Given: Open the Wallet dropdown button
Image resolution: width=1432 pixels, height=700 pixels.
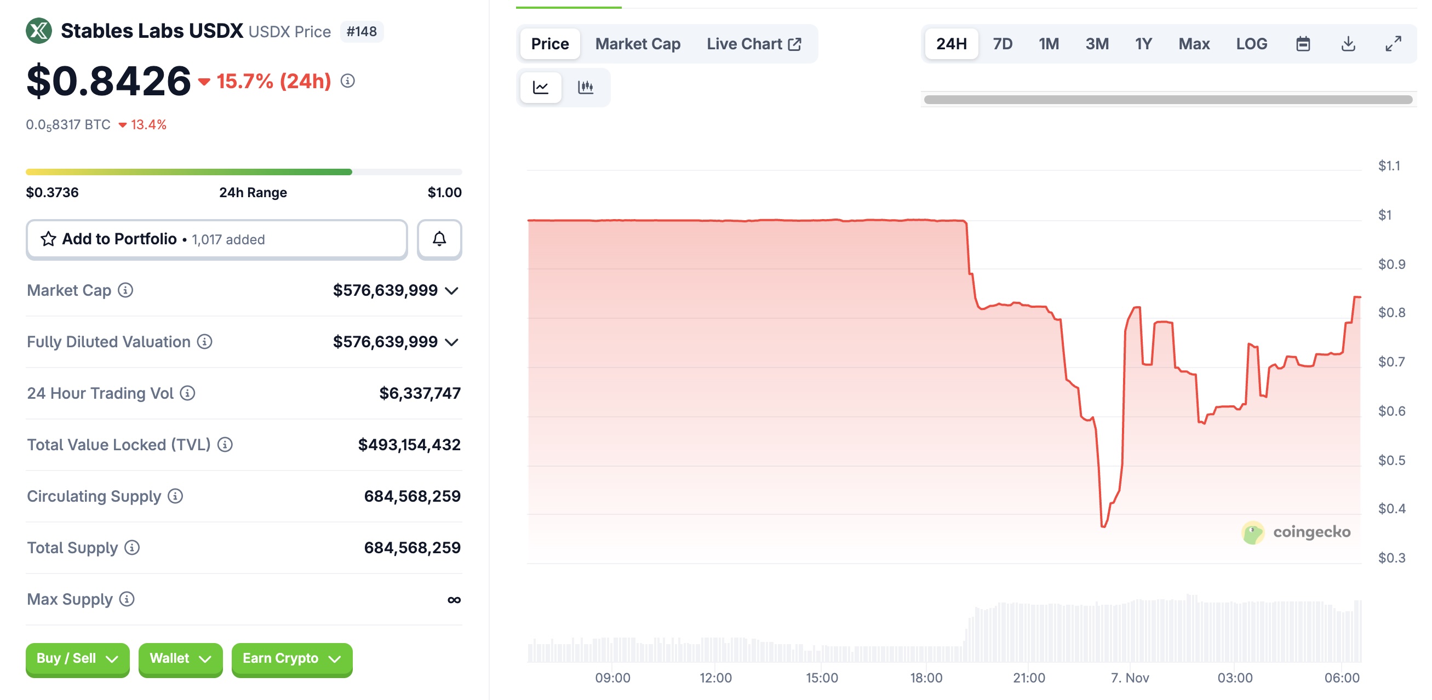Looking at the screenshot, I should (180, 659).
